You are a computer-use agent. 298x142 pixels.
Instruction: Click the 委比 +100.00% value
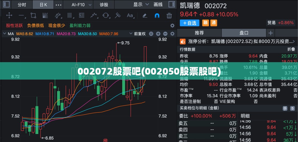pyautogui.click(x=201, y=116)
